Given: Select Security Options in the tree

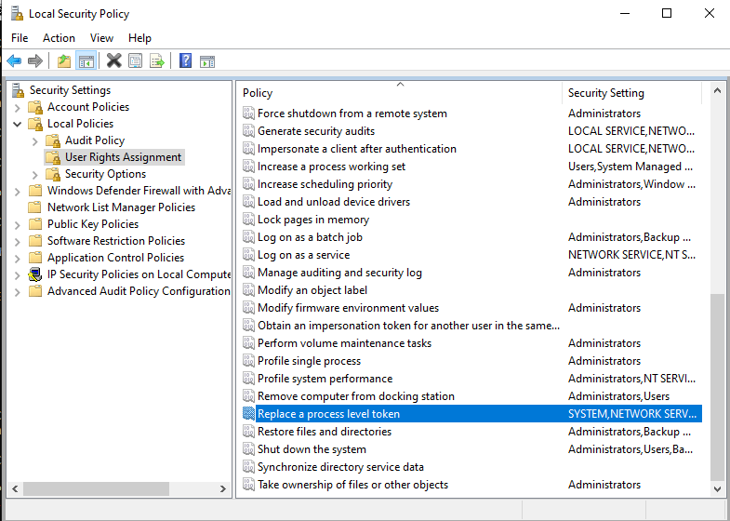Looking at the screenshot, I should click(x=105, y=174).
